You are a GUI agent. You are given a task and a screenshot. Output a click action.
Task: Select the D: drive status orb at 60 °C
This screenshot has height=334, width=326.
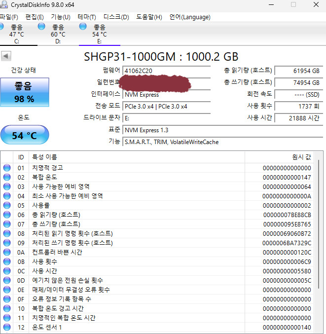pyautogui.click(x=41, y=27)
